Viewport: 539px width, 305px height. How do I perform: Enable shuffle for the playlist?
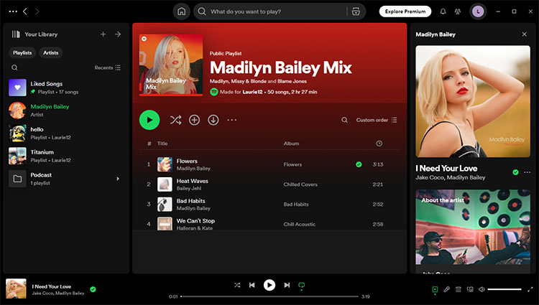coord(175,120)
